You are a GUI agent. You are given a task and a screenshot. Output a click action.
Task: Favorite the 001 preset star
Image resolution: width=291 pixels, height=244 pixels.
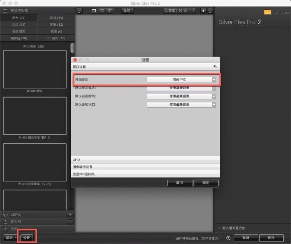tap(20, 137)
